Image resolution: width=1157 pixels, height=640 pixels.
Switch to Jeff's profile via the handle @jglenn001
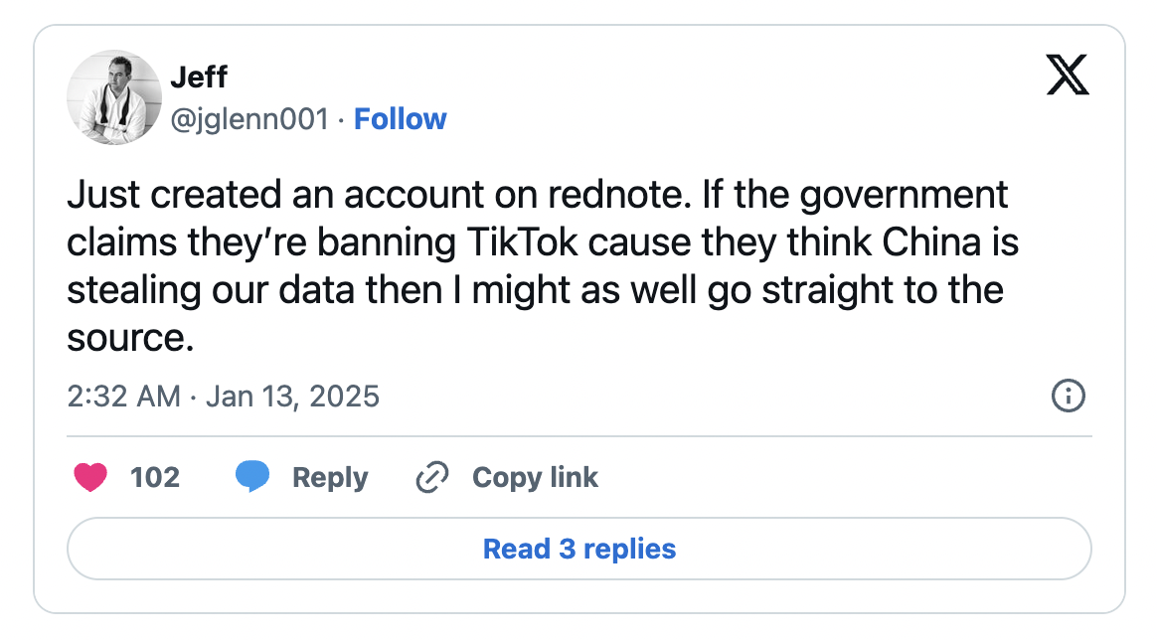pyautogui.click(x=251, y=118)
